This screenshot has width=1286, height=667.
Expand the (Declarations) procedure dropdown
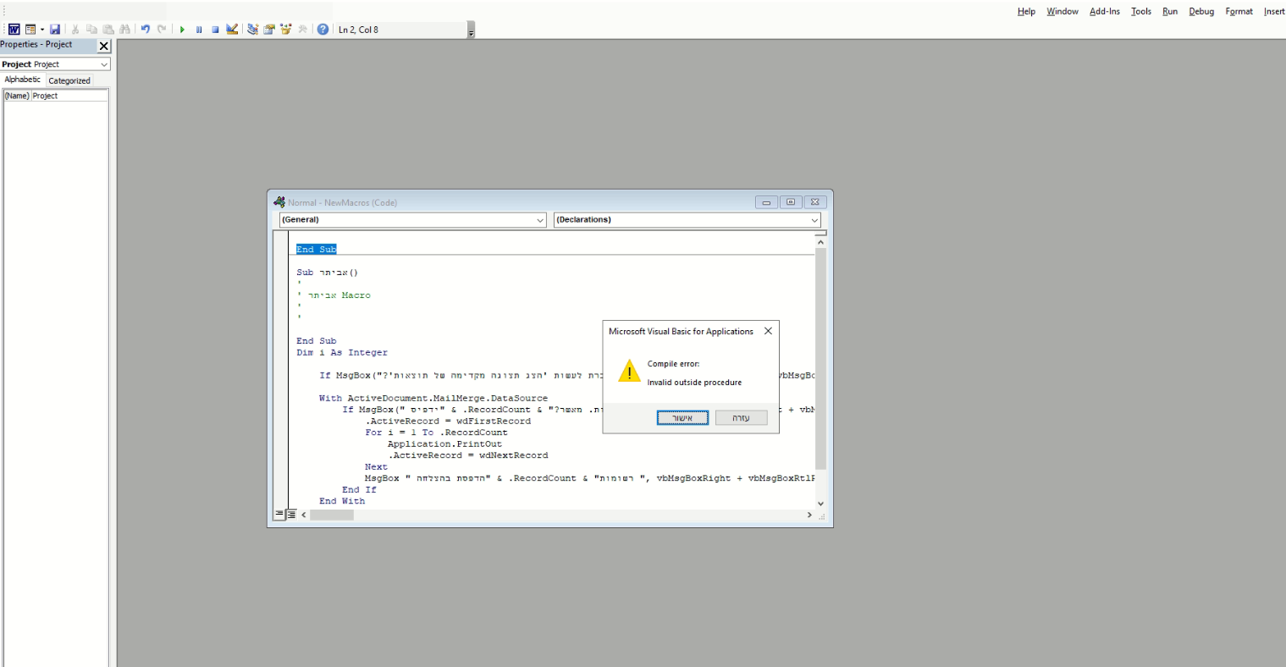[814, 220]
